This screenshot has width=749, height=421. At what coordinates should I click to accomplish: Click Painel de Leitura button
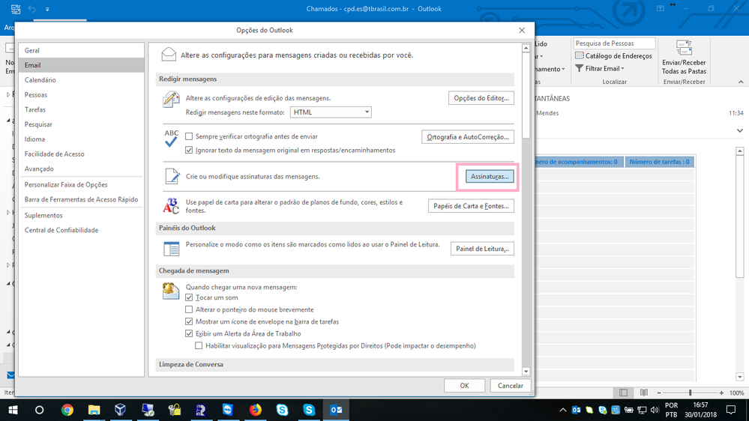click(482, 249)
